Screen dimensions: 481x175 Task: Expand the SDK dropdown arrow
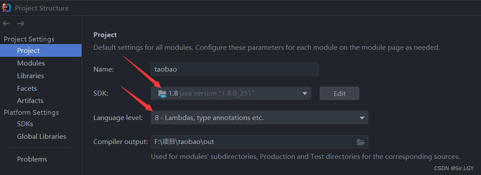[305, 93]
